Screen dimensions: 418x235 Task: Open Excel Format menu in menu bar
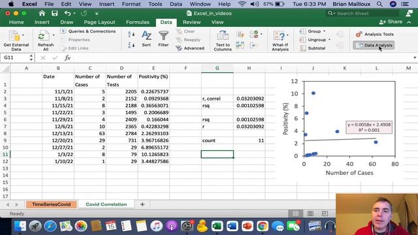[x=131, y=4]
